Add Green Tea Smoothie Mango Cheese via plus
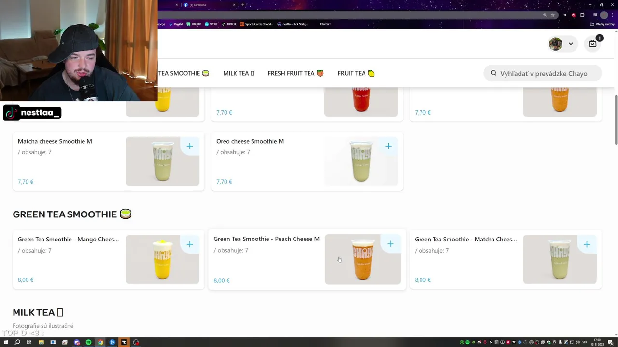The height and width of the screenshot is (347, 618). pyautogui.click(x=190, y=244)
